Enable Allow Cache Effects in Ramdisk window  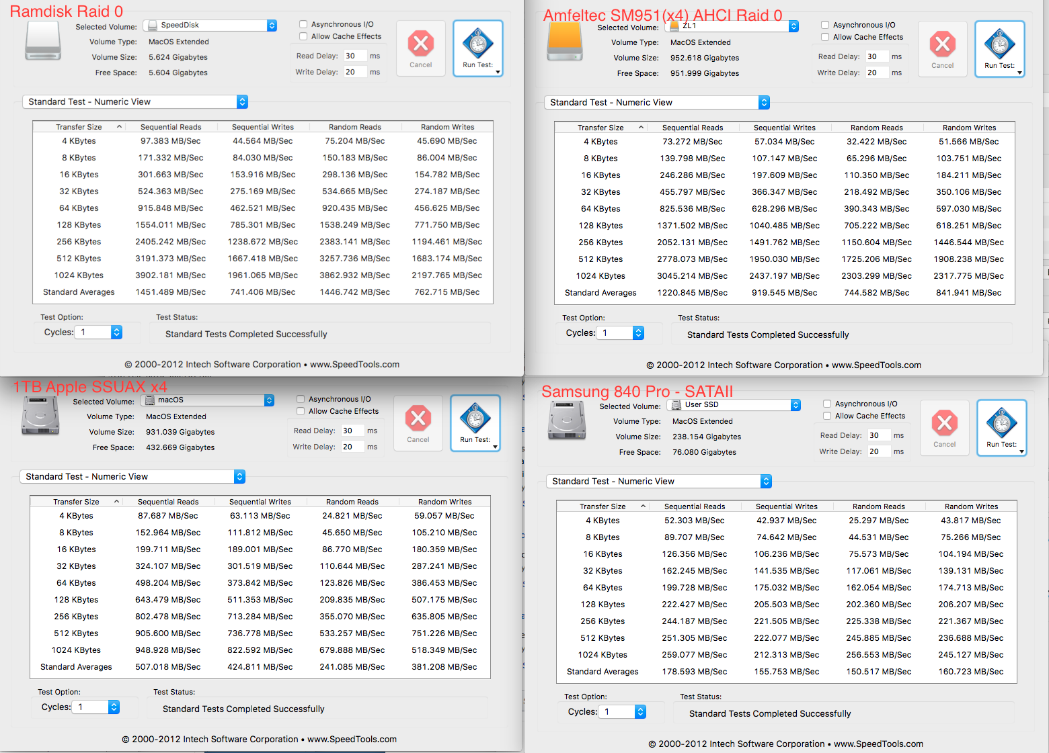coord(303,36)
